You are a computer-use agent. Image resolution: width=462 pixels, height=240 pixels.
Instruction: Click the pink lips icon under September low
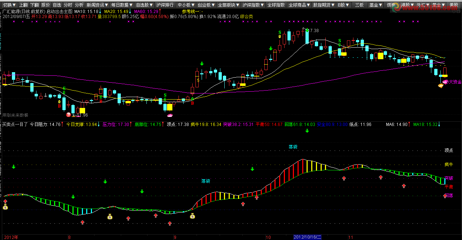click(x=169, y=115)
